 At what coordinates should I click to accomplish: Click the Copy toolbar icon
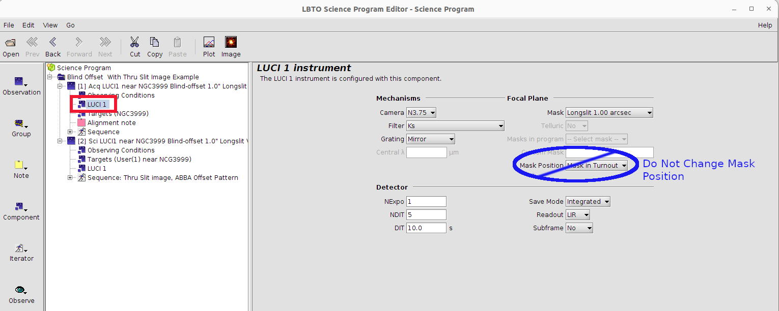pyautogui.click(x=155, y=43)
